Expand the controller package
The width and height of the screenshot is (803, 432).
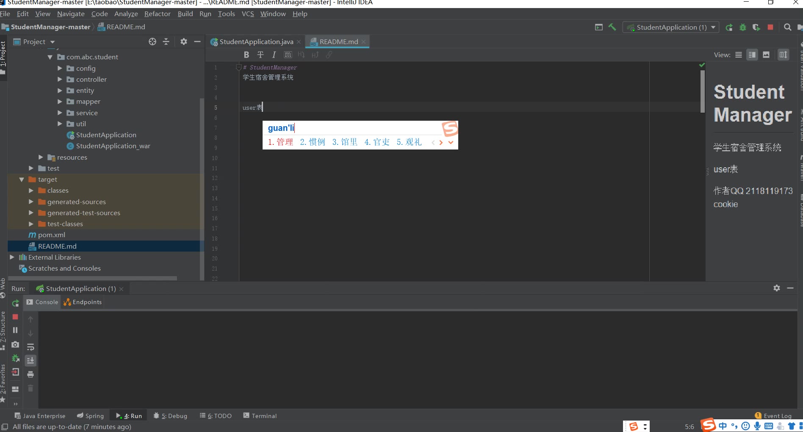tap(60, 79)
